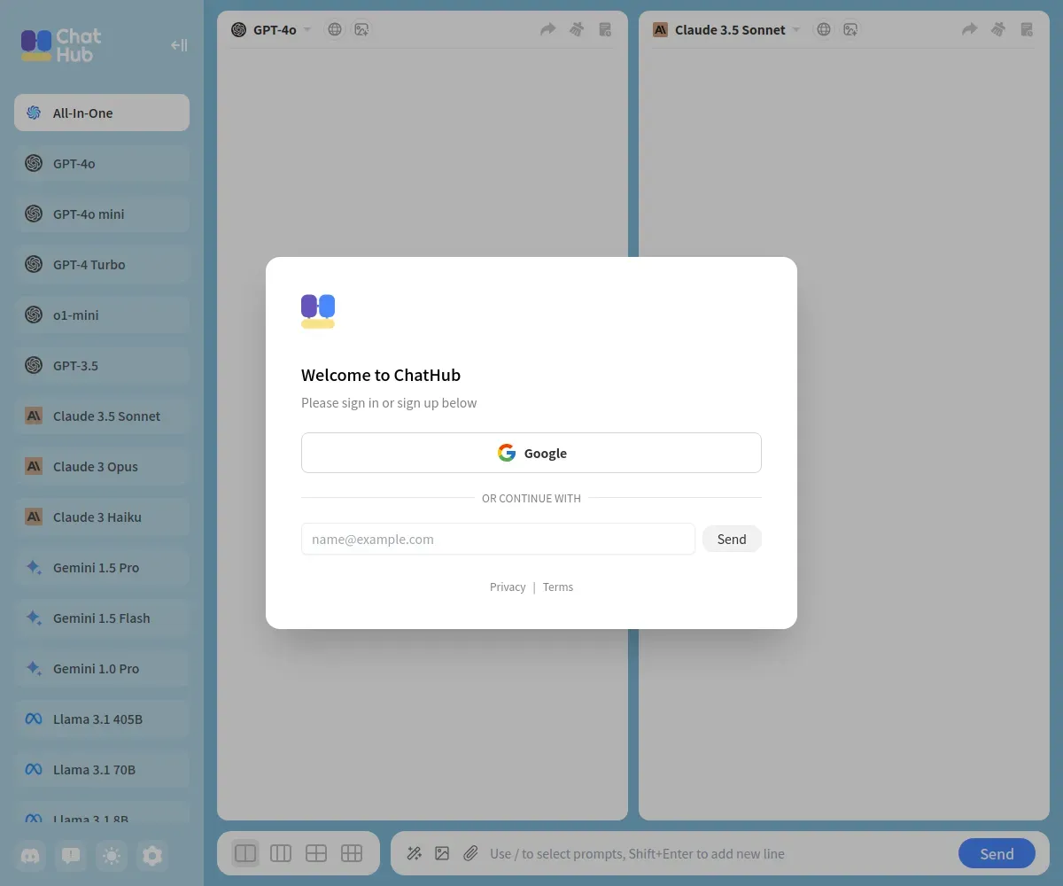
Task: Open GPT-4 Turbo in the sidebar
Action: click(x=102, y=264)
